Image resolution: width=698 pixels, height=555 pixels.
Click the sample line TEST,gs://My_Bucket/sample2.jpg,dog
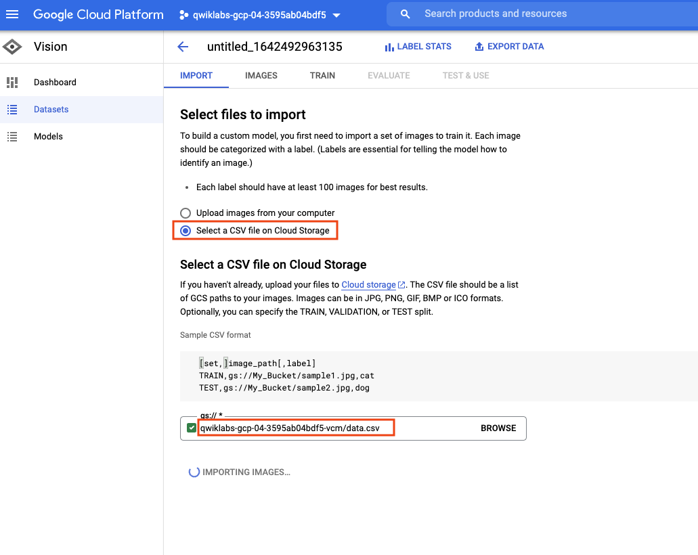[284, 388]
